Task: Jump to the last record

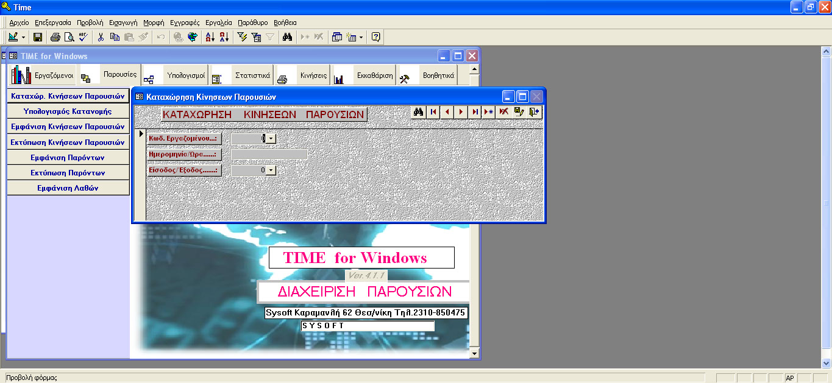Action: coord(475,112)
